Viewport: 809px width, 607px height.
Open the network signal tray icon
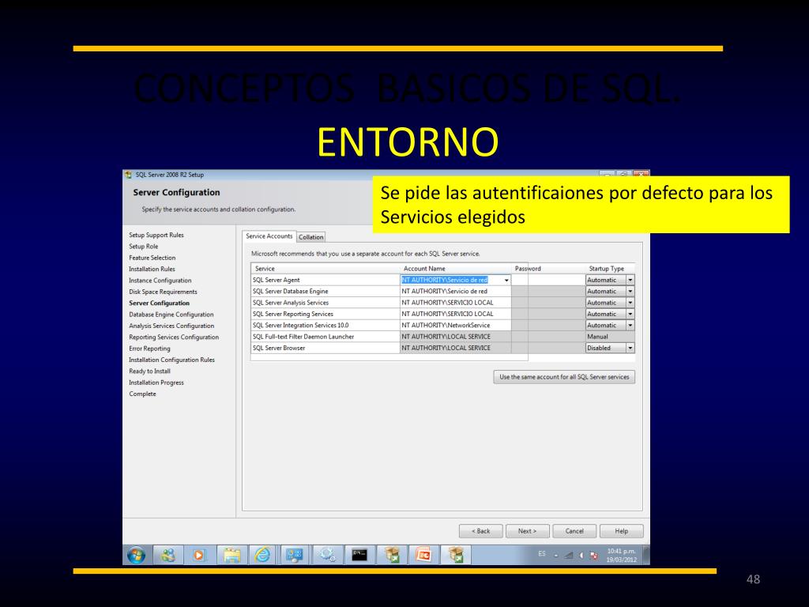pyautogui.click(x=568, y=556)
